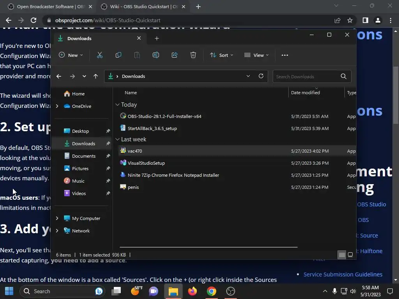The width and height of the screenshot is (399, 299).
Task: Open Windows Start menu
Action: (9, 291)
